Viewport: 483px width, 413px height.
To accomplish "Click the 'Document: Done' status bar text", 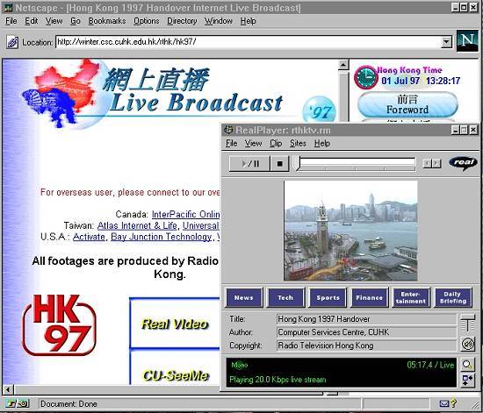I will point(68,403).
